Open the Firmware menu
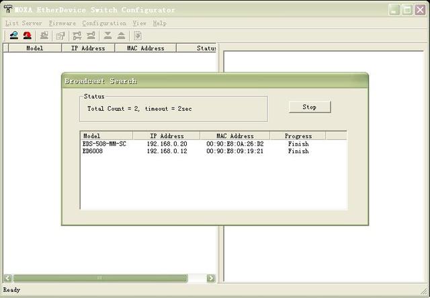Viewport: 430px width, 298px height. [62, 23]
